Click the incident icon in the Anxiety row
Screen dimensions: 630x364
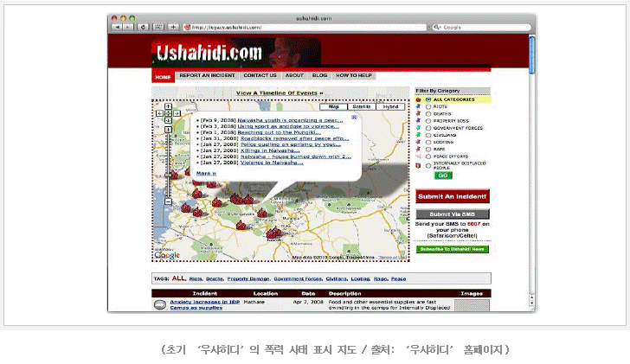(x=160, y=305)
